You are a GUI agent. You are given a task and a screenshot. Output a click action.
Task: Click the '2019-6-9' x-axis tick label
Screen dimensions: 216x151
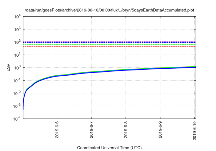point(160,129)
